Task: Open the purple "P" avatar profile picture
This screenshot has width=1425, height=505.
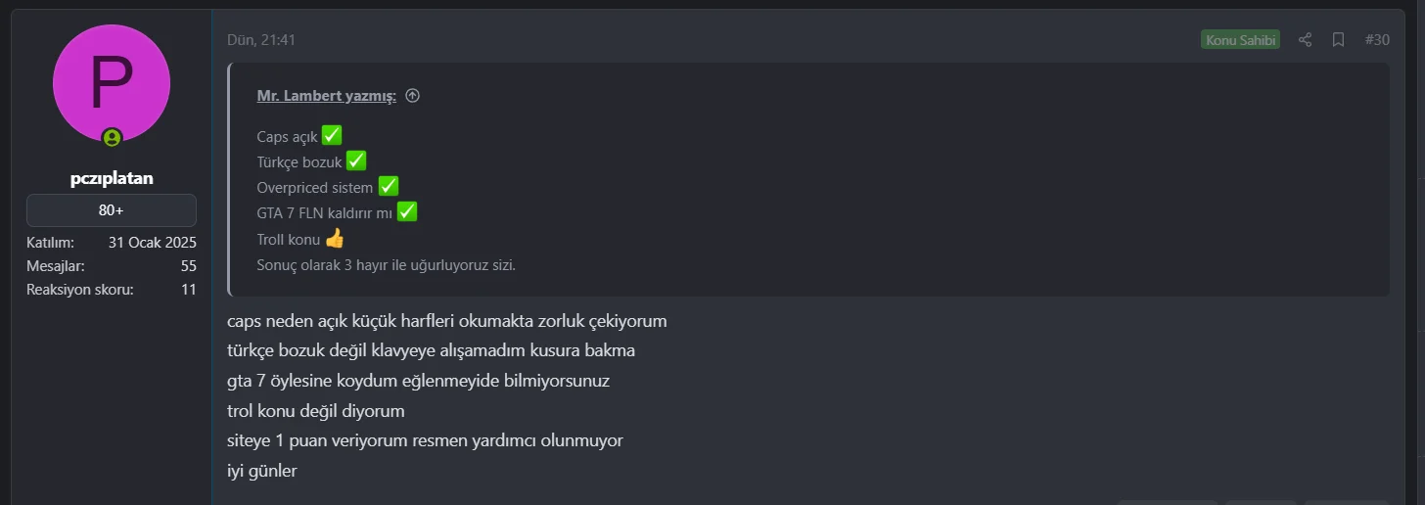Action: click(x=112, y=83)
